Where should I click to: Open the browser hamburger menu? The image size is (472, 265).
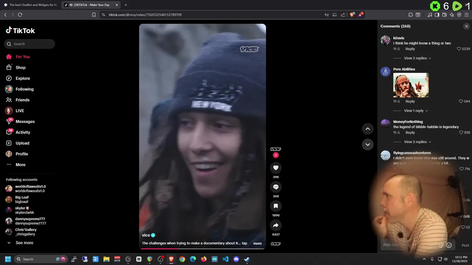[x=466, y=15]
